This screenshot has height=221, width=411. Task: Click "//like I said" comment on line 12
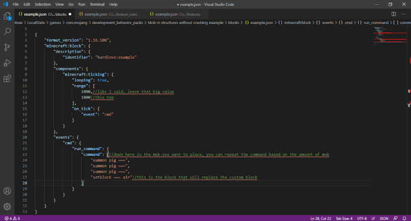[133, 91]
